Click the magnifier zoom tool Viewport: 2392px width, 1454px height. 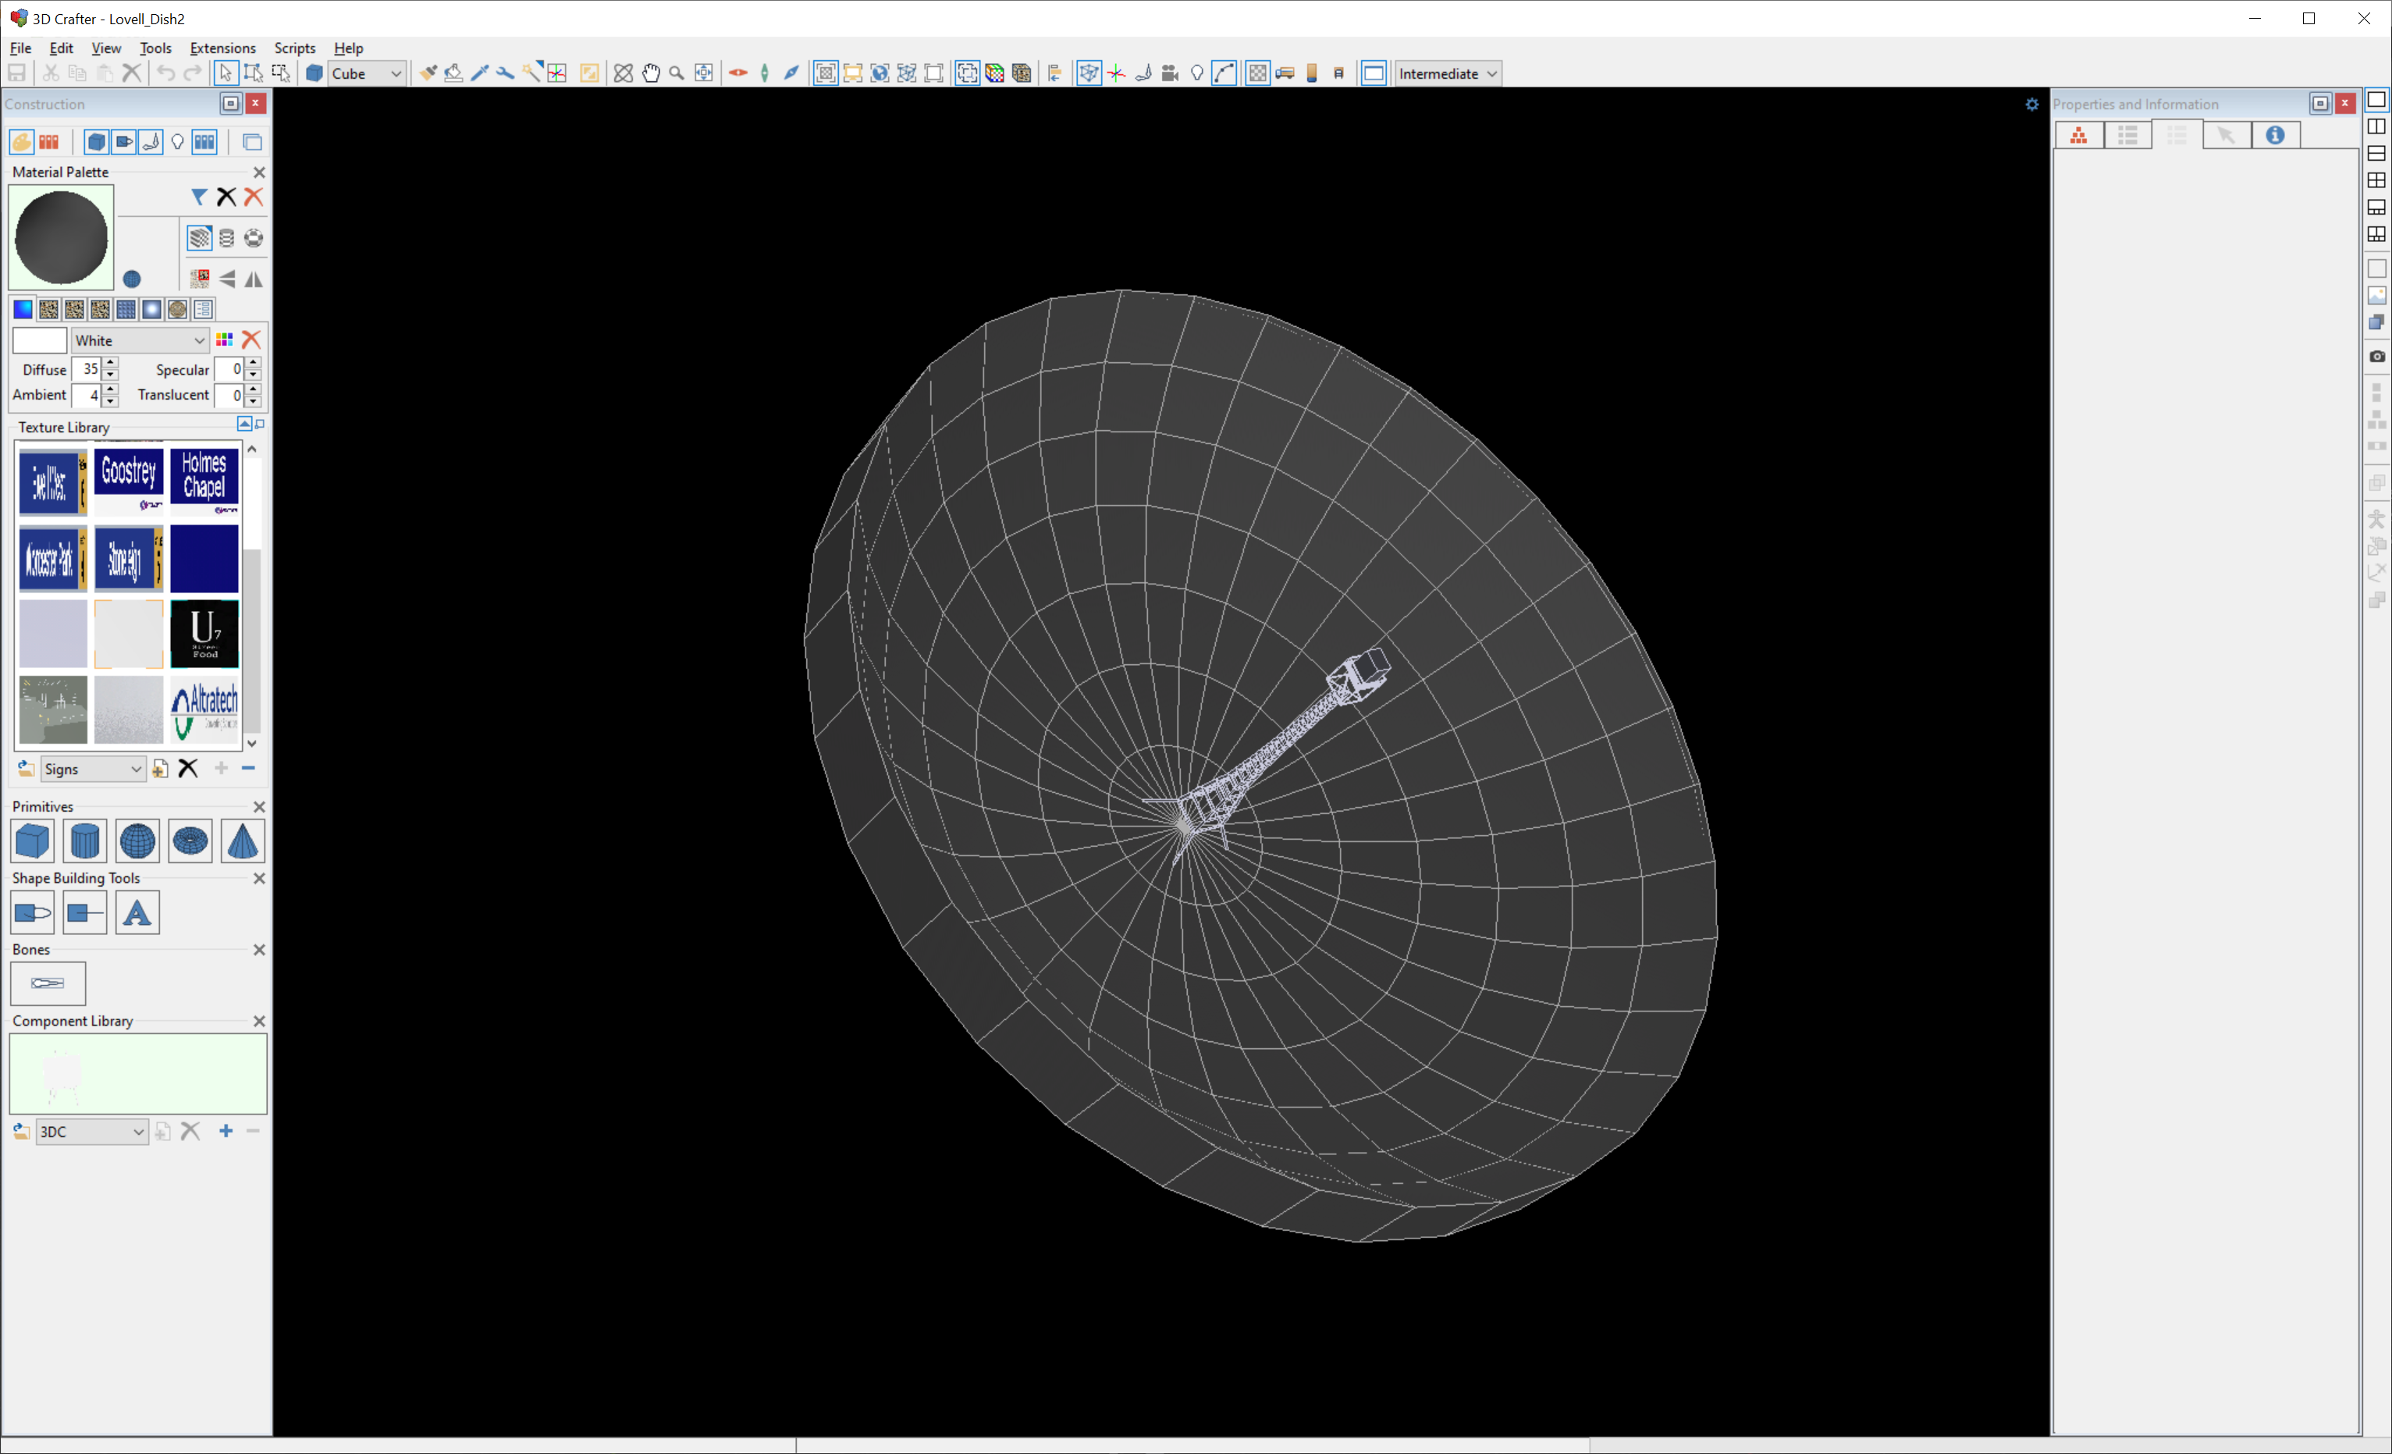pyautogui.click(x=677, y=74)
